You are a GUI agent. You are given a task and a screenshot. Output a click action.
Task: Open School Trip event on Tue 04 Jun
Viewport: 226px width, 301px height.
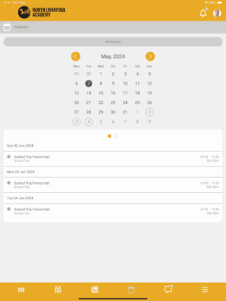[x=113, y=211]
